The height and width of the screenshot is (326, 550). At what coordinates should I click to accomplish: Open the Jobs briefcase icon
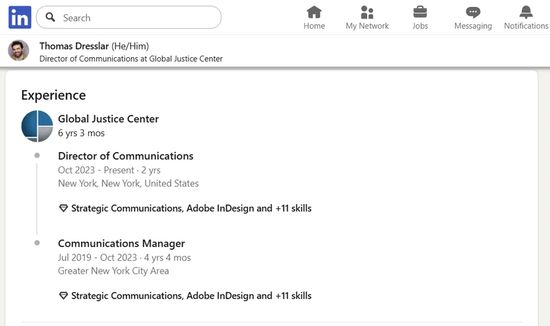tap(419, 12)
